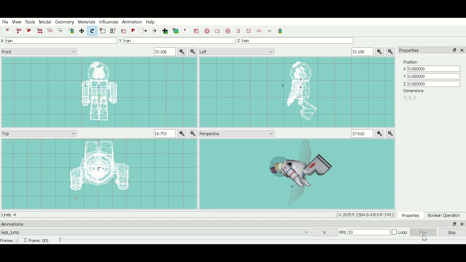Select the Create Projection cylinder icon
466x262 pixels.
pos(280,31)
